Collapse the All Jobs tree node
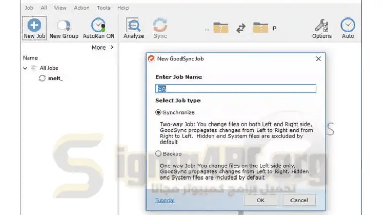382x215 pixels. click(x=25, y=68)
